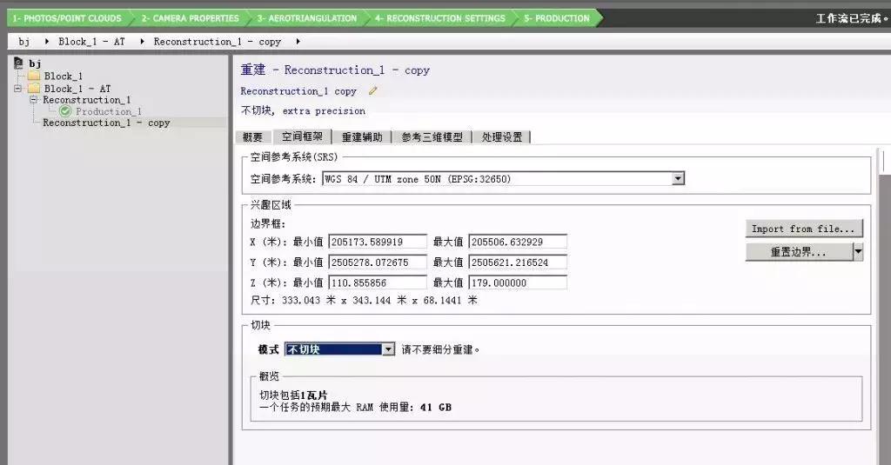The image size is (891, 465).
Task: Select the bj root tree item
Action: coord(35,63)
